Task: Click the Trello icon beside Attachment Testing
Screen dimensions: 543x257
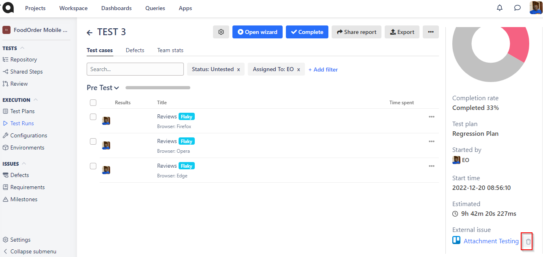Action: click(456, 240)
